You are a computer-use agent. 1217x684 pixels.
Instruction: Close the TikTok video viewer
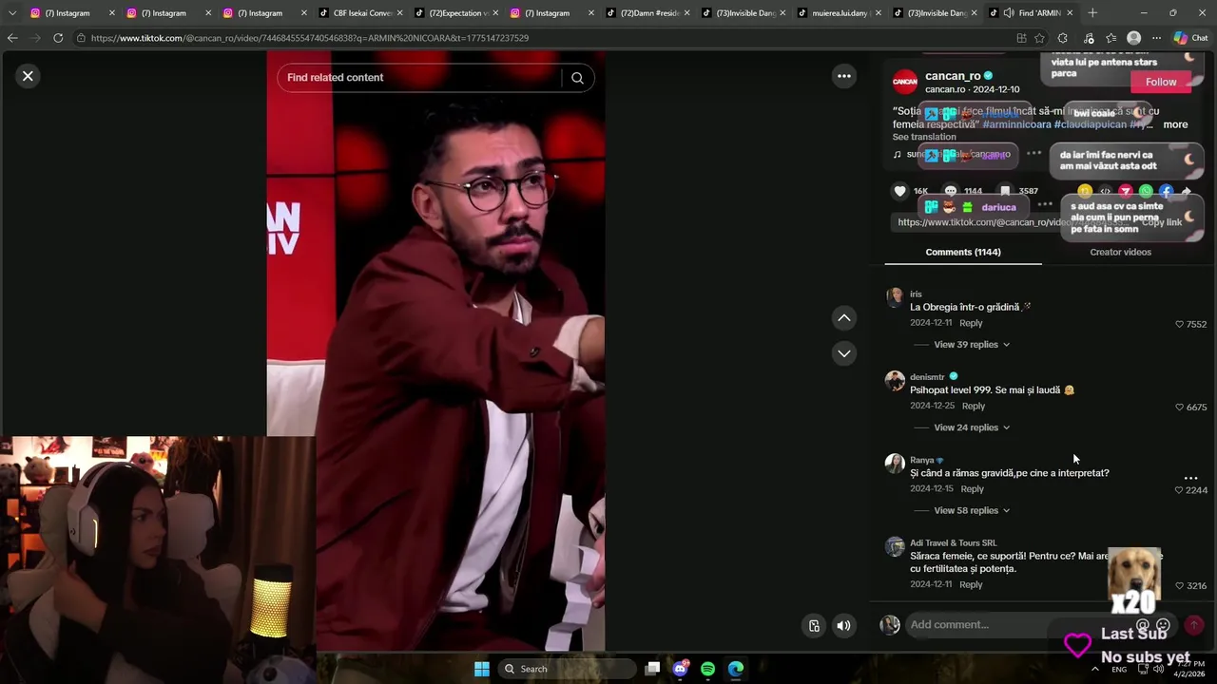tap(28, 76)
